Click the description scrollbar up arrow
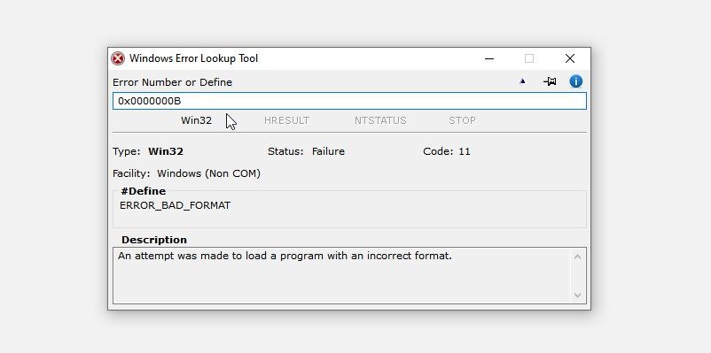This screenshot has height=353, width=711. tap(577, 257)
